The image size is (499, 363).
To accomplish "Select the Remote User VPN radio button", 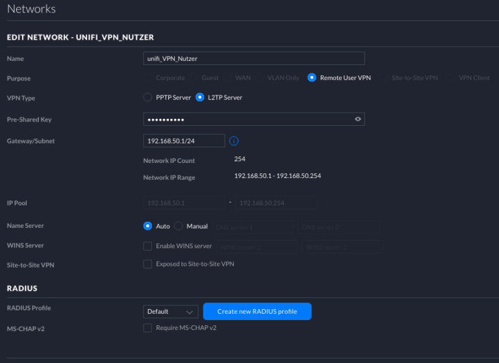I will click(312, 78).
